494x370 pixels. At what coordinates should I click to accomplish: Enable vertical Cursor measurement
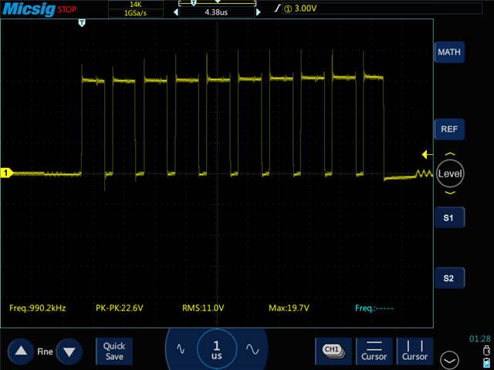point(415,351)
